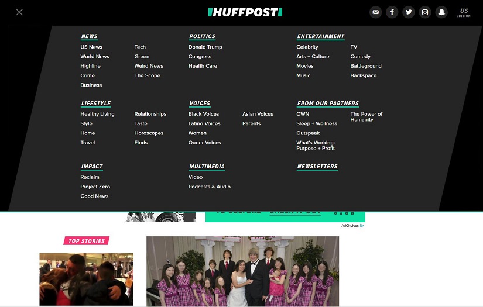Open the News section heading

tap(90, 36)
